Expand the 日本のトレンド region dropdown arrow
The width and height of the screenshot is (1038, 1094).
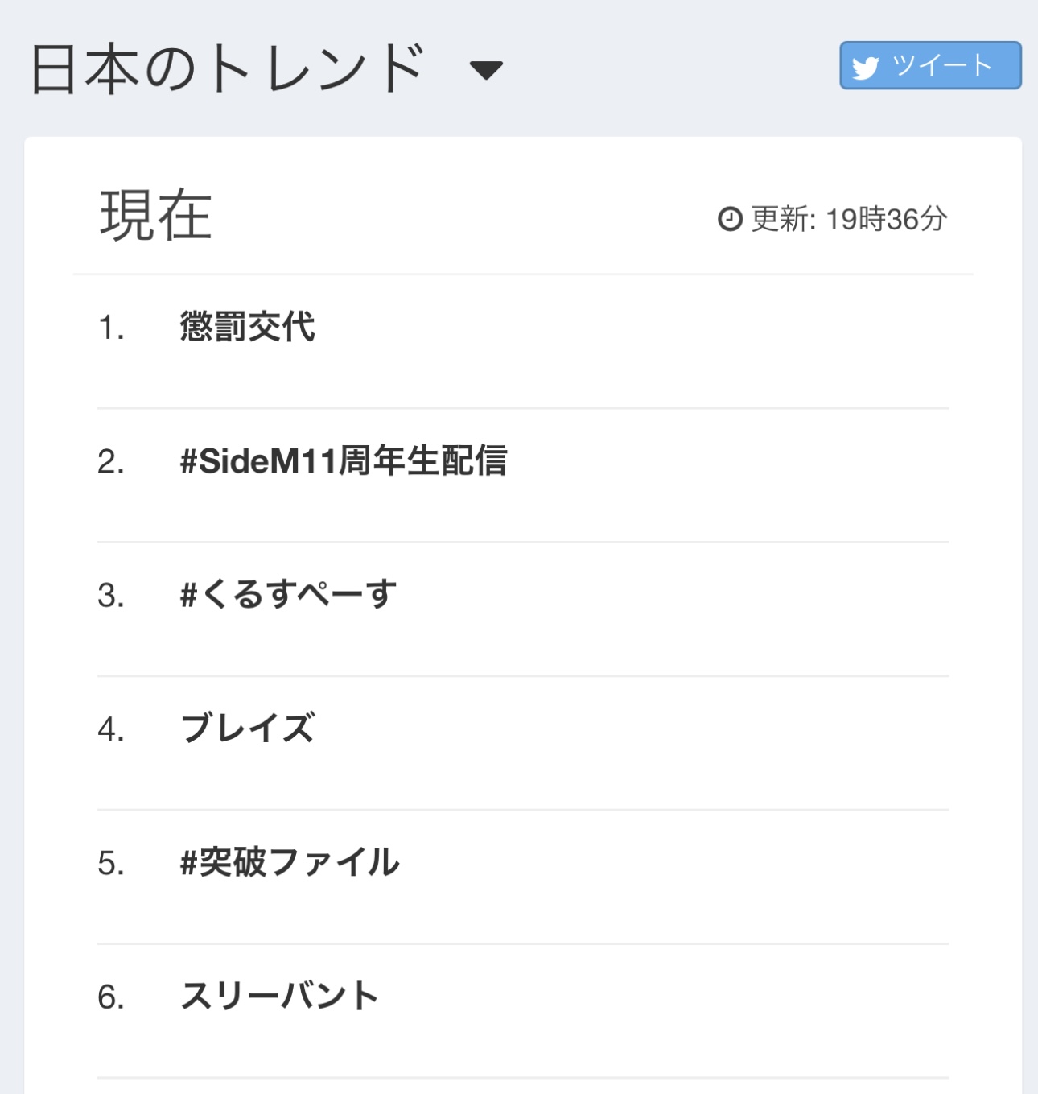click(486, 70)
